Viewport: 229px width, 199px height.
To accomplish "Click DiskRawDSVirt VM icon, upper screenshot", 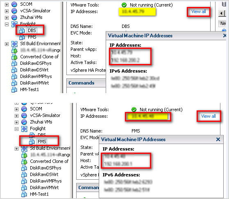I will pos(14,70).
